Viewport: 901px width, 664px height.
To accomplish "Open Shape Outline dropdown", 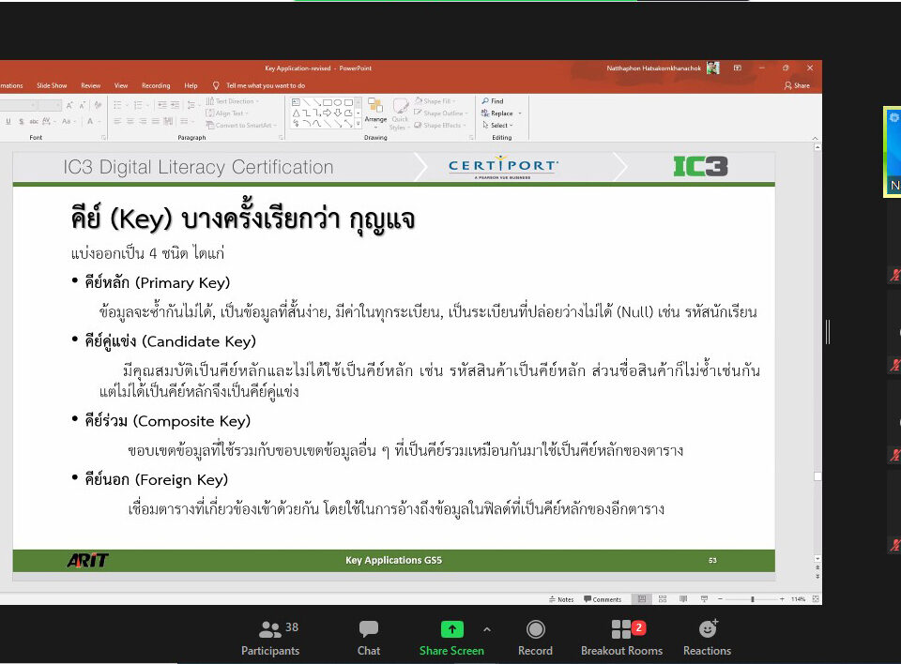I will pos(439,113).
